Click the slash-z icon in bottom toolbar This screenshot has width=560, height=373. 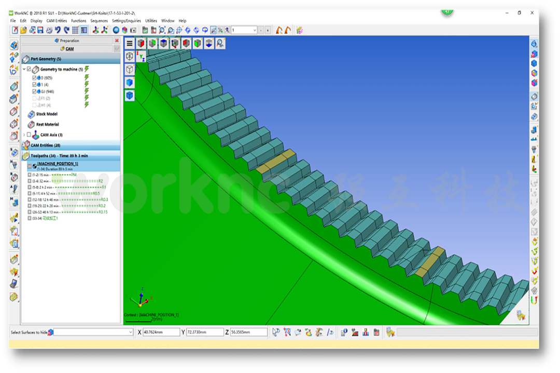click(x=330, y=332)
